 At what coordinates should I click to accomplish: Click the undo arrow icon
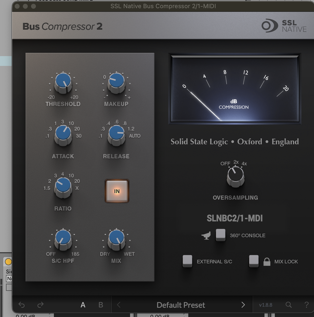pyautogui.click(x=21, y=305)
